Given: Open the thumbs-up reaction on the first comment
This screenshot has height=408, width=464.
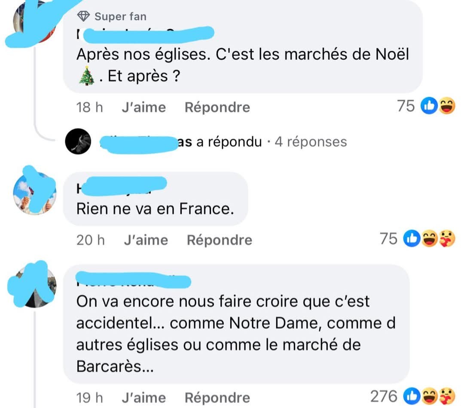Looking at the screenshot, I should click(x=429, y=106).
